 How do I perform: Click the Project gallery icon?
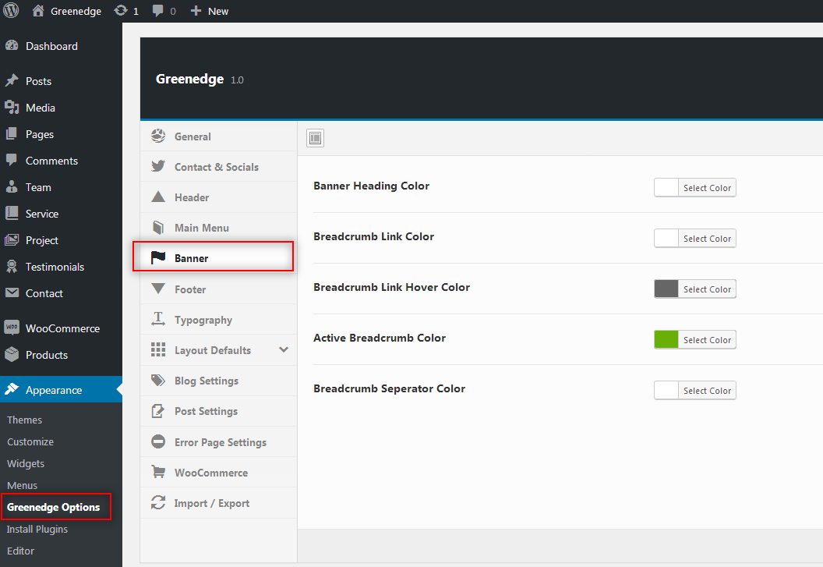pos(12,240)
